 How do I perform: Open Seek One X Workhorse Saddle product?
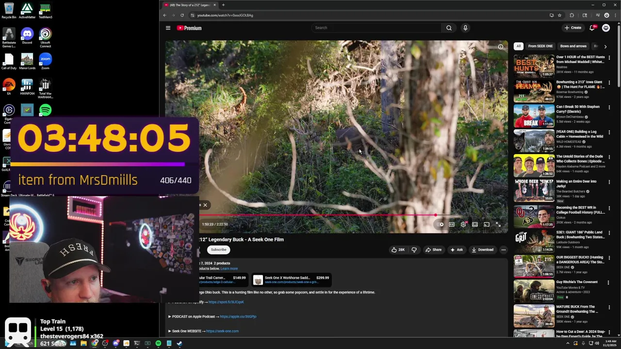tap(292, 280)
